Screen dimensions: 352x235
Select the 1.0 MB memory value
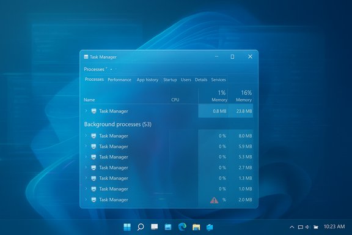pyautogui.click(x=245, y=189)
